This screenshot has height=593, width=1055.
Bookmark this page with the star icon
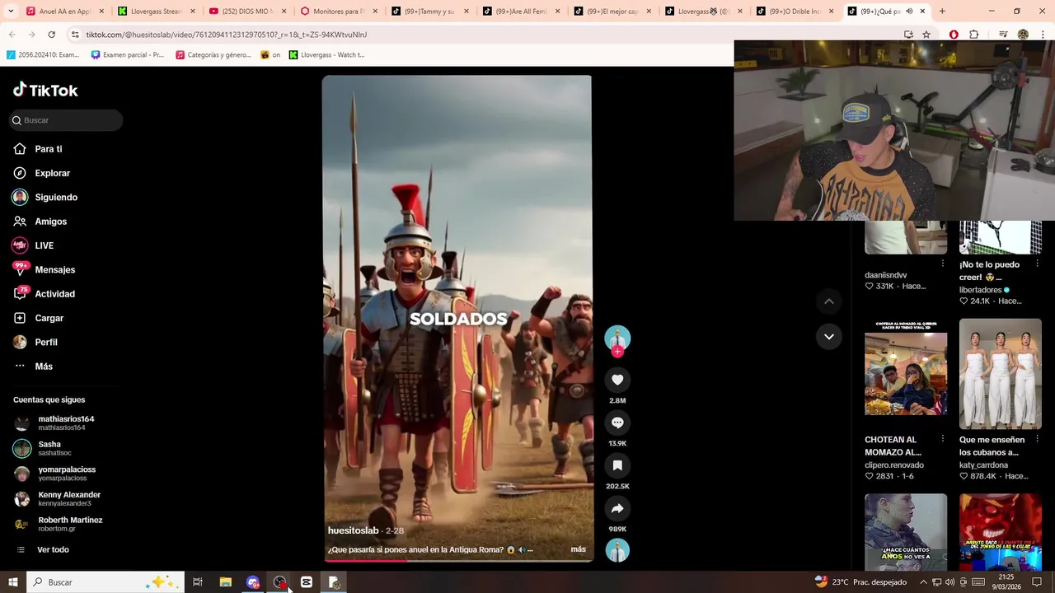pos(926,35)
